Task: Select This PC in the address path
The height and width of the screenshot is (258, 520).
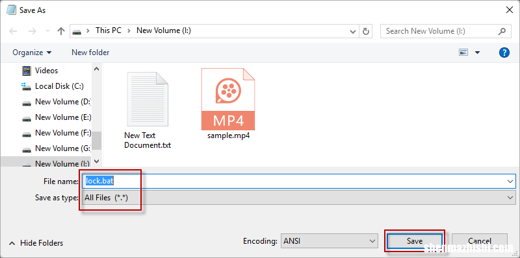Action: pyautogui.click(x=109, y=30)
